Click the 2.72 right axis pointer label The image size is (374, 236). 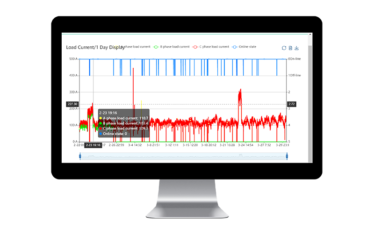(x=291, y=104)
